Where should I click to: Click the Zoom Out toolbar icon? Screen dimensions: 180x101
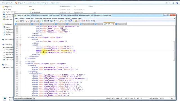(x=57, y=21)
